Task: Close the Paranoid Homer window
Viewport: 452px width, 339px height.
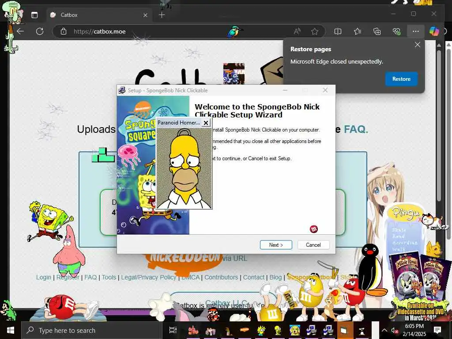Action: tap(206, 123)
